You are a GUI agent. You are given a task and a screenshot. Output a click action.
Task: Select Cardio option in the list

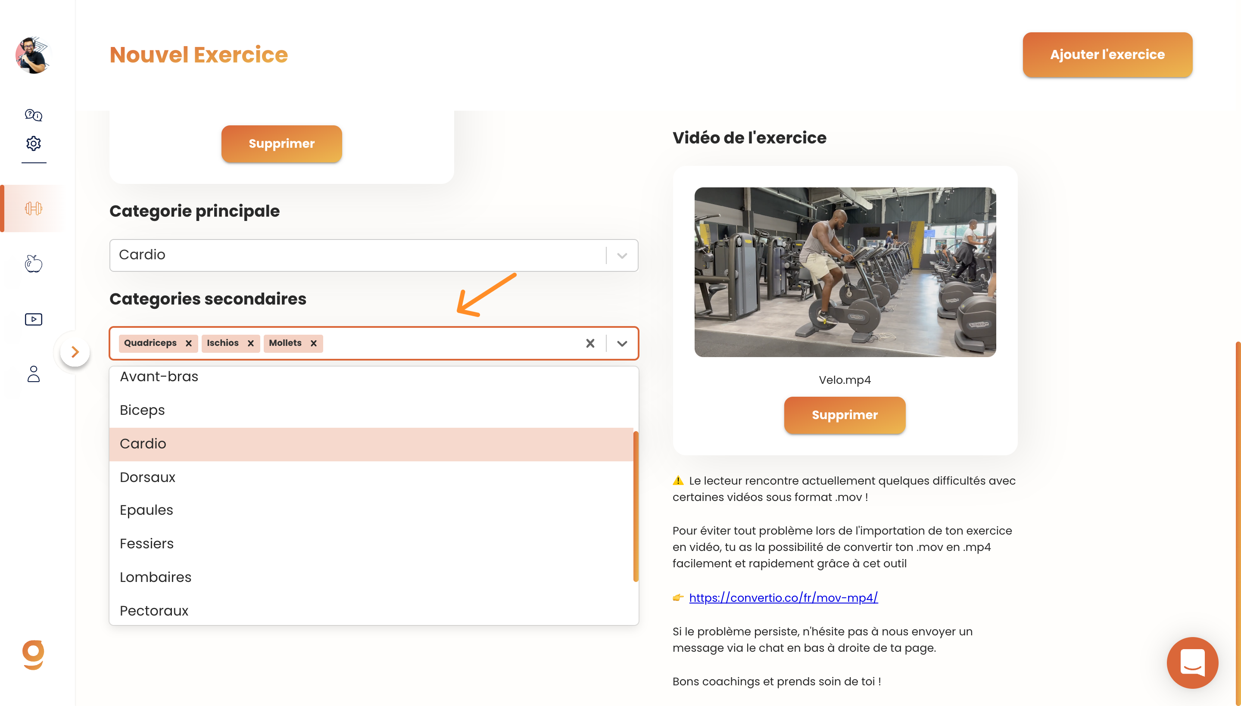click(x=371, y=444)
